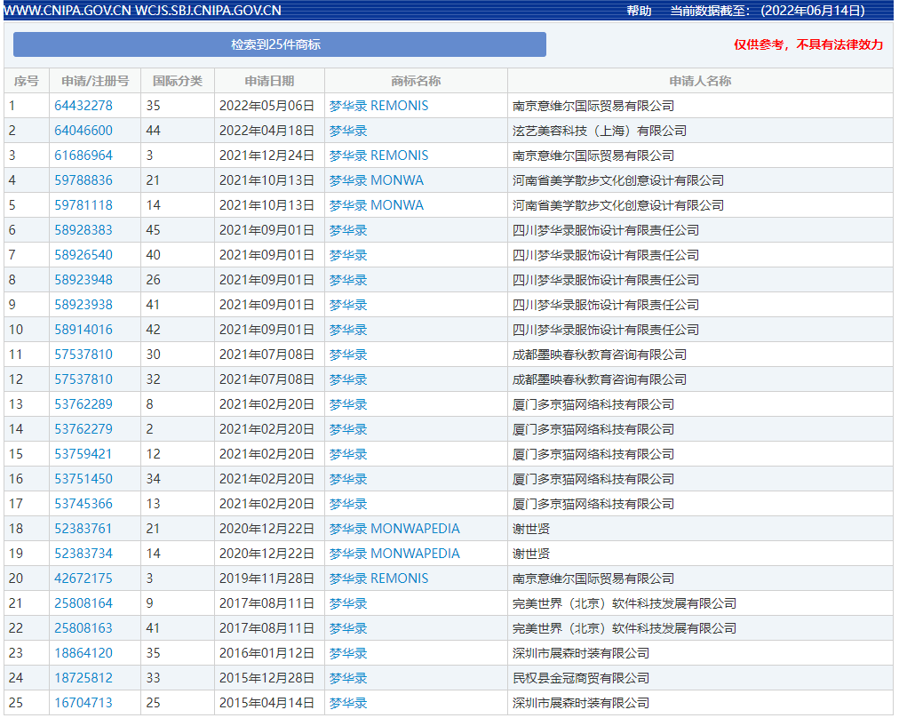Select applicant 深圳市展森时装有限公司 in row 23

tap(581, 653)
